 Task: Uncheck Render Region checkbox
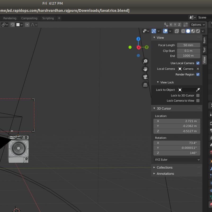click(x=198, y=74)
